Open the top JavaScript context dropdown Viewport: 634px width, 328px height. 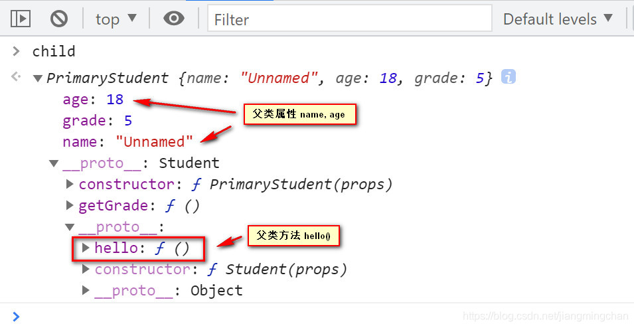coord(116,19)
